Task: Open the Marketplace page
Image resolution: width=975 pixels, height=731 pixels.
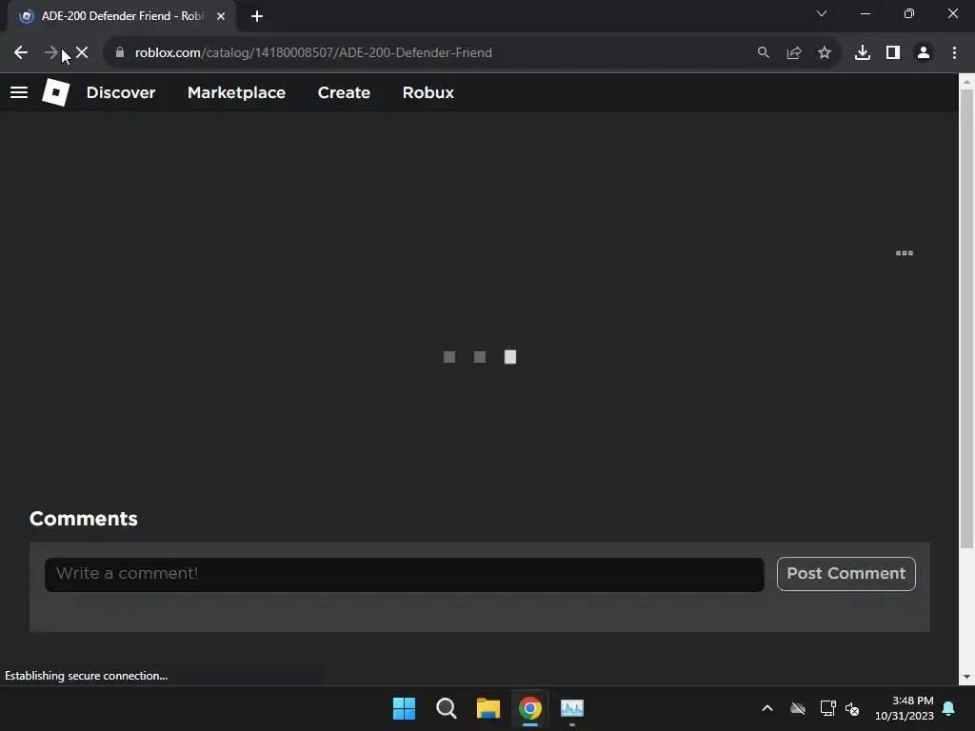Action: tap(236, 92)
